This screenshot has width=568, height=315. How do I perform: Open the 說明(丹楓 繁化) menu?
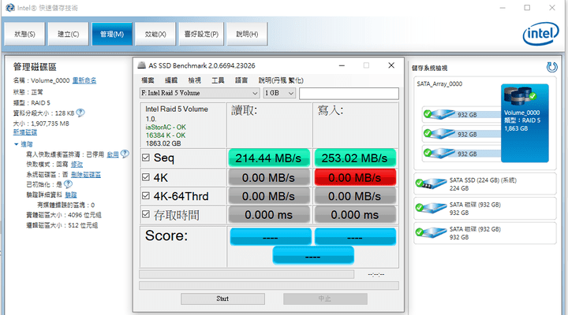[281, 80]
